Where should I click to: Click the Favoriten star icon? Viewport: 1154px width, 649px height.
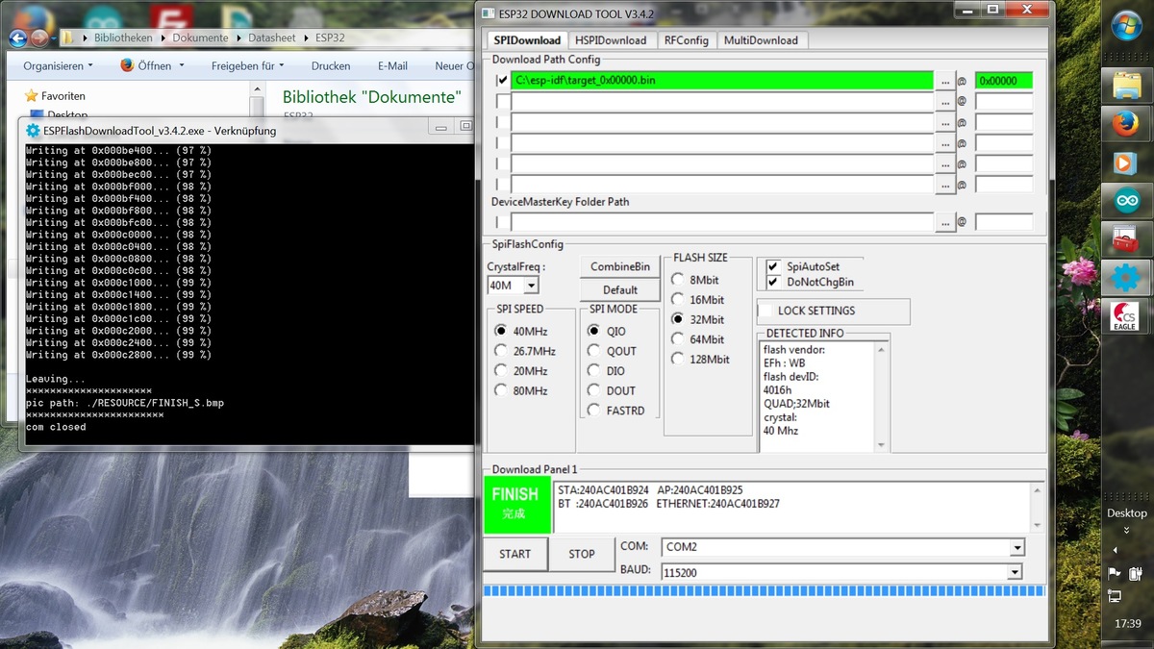[x=32, y=96]
